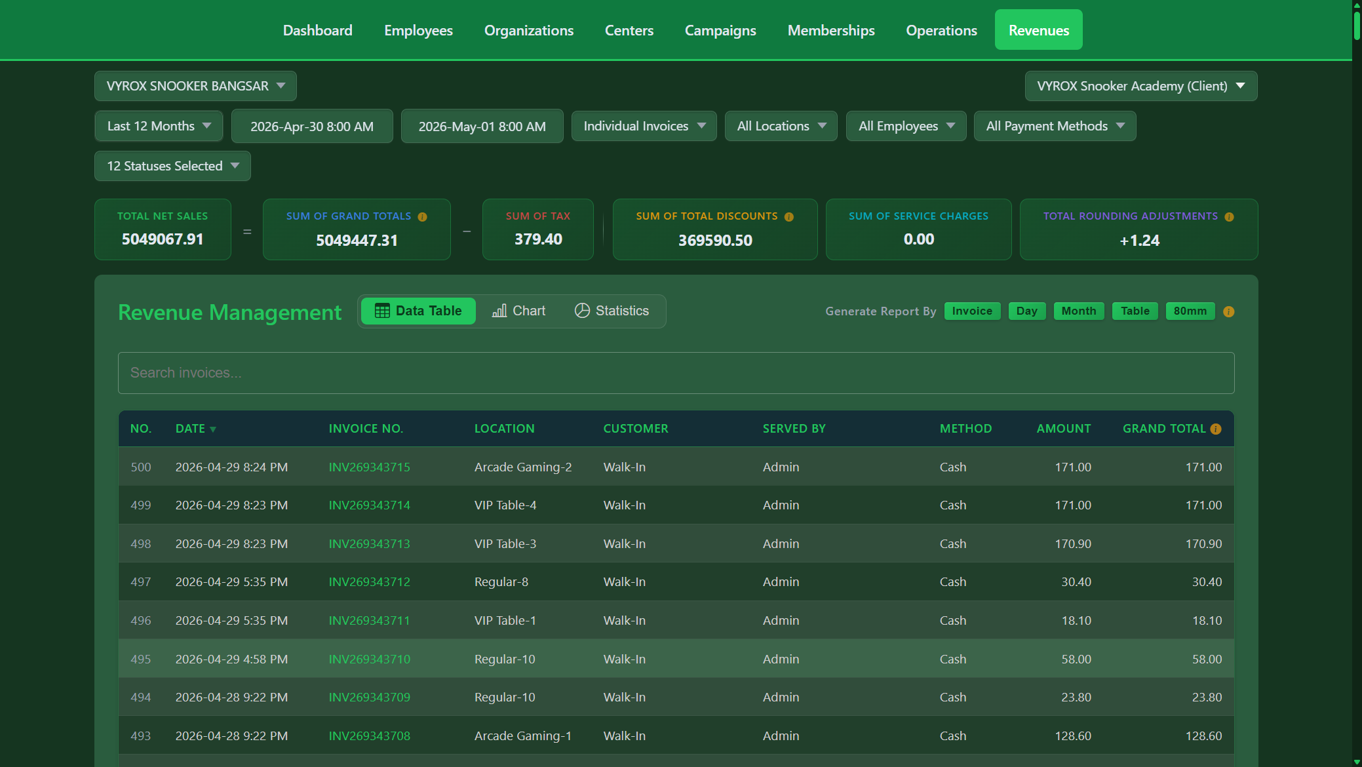
Task: Switch to Statistics view
Action: (x=612, y=311)
